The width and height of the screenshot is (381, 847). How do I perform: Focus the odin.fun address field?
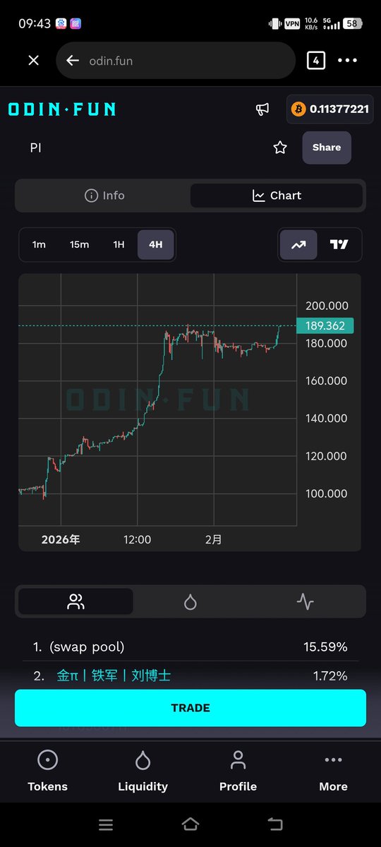click(176, 61)
